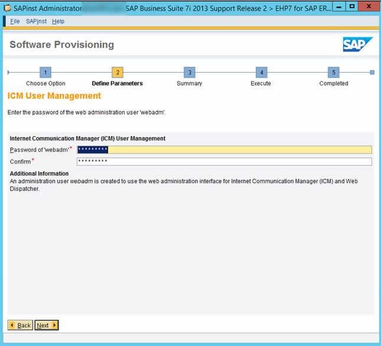The width and height of the screenshot is (381, 346).
Task: Click the 'Define Parameters' step label
Action: tap(118, 83)
